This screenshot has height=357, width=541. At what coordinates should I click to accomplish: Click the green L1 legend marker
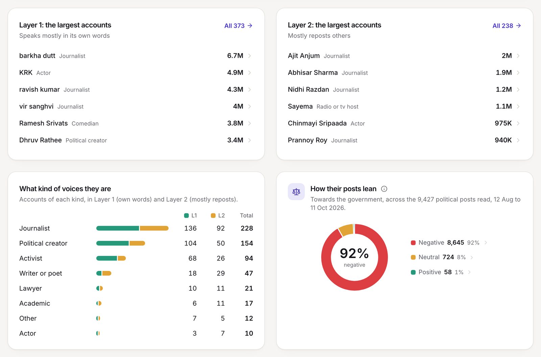pyautogui.click(x=186, y=215)
